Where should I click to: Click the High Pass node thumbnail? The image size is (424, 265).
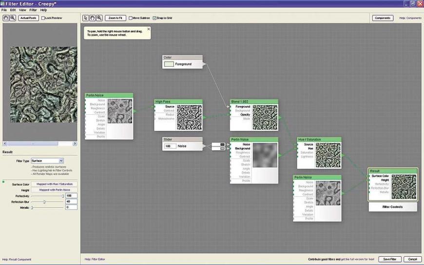(x=189, y=118)
